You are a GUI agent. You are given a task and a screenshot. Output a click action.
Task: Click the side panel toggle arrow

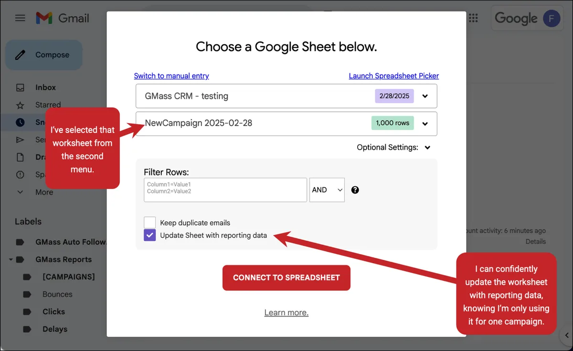(x=566, y=335)
